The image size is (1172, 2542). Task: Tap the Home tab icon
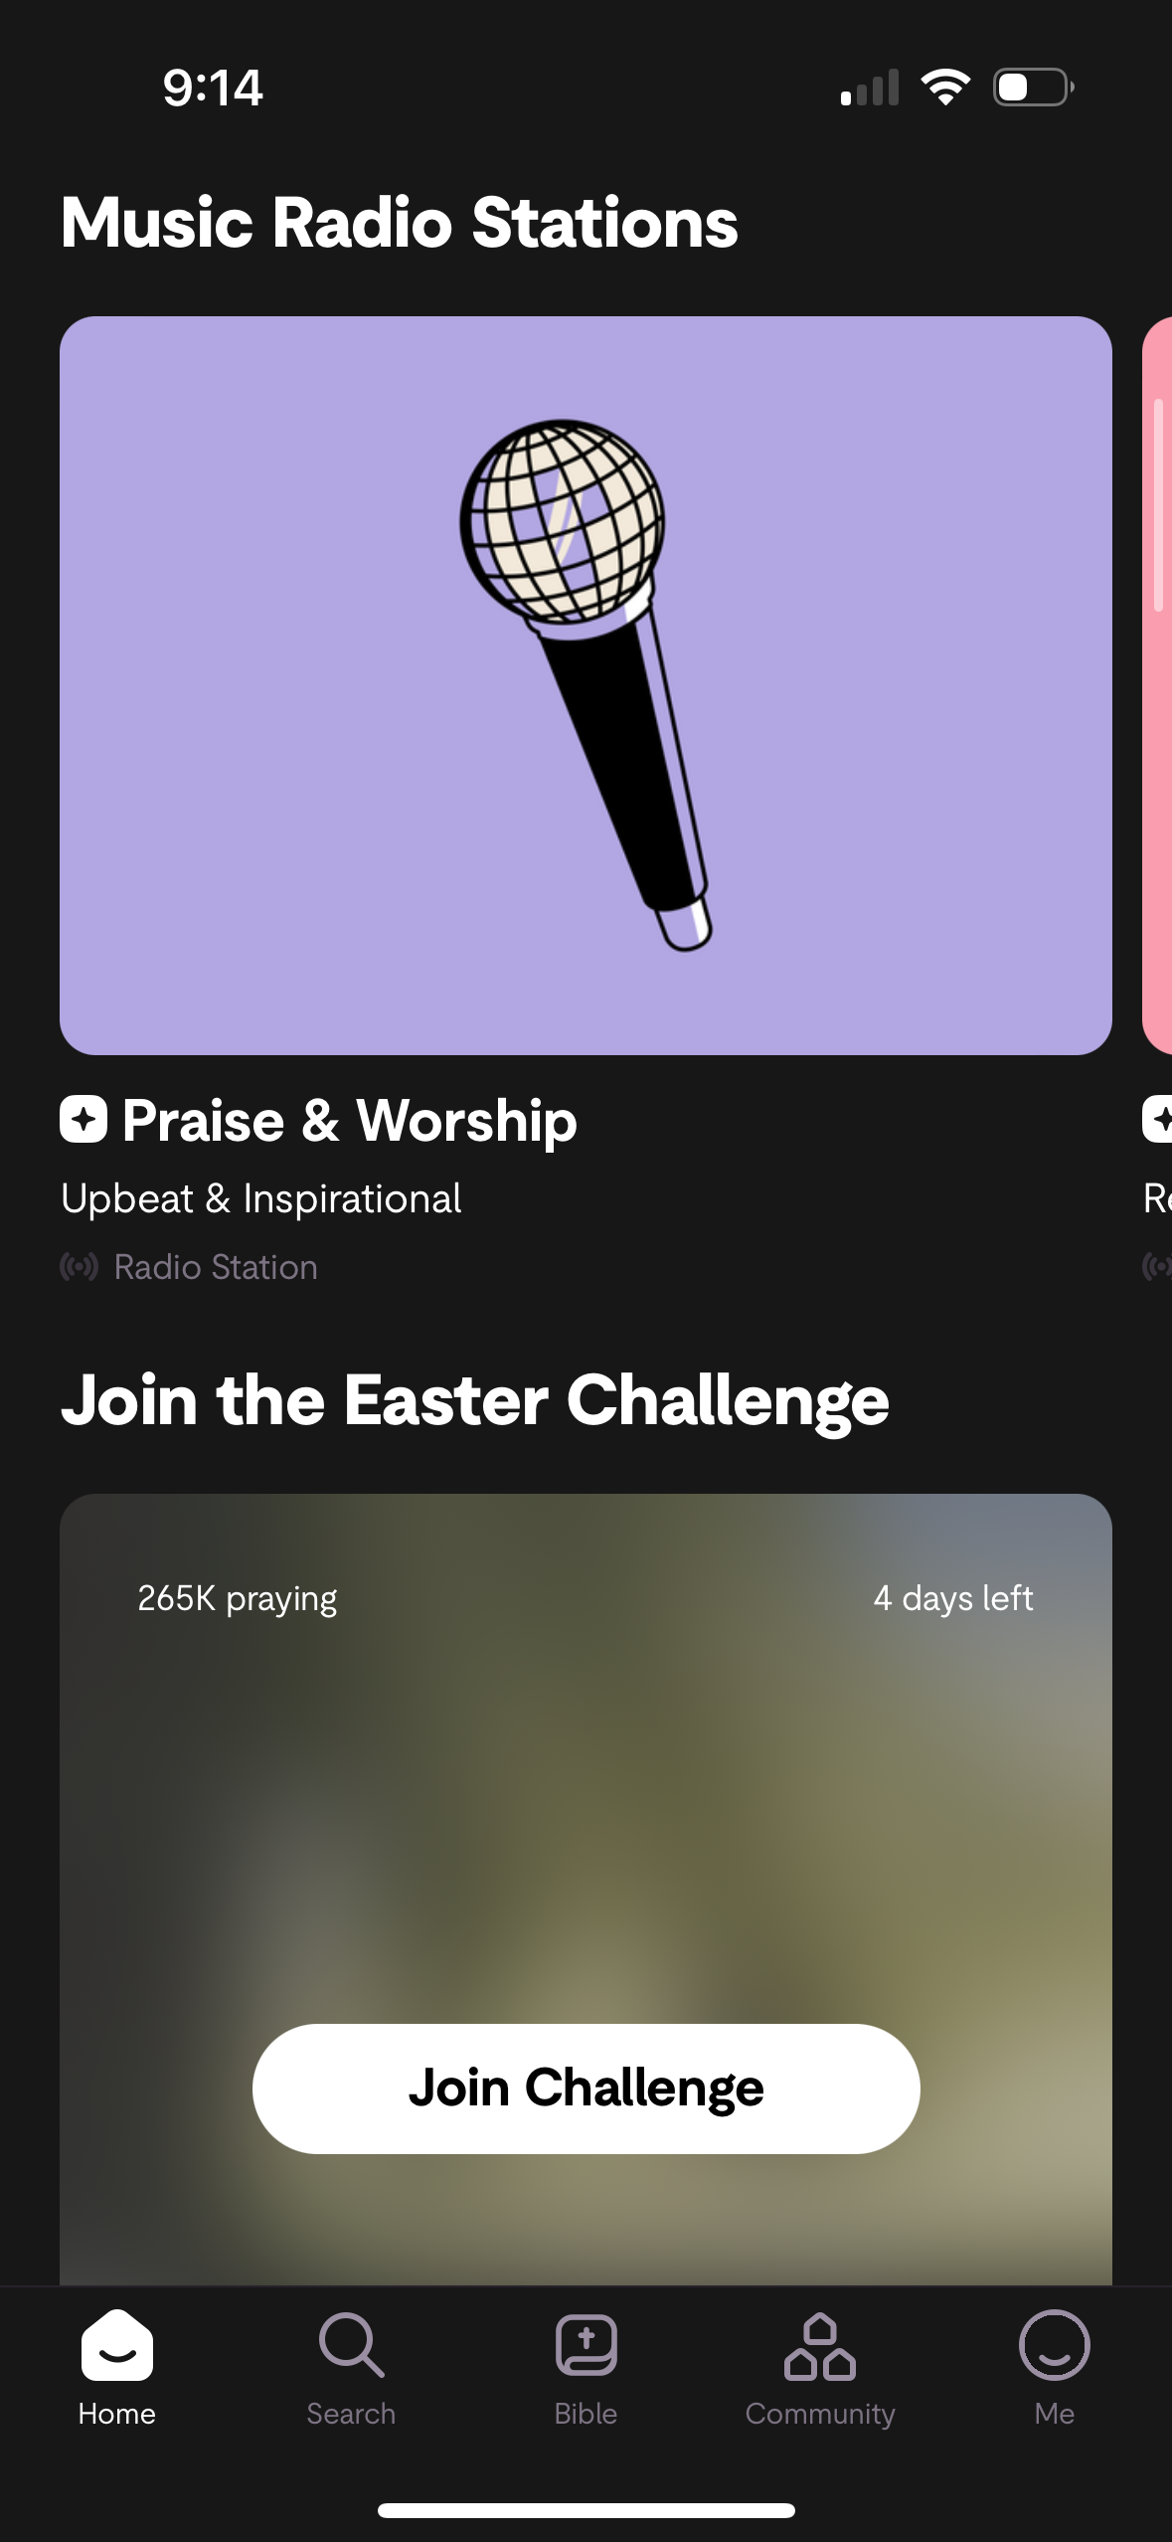(x=117, y=2345)
